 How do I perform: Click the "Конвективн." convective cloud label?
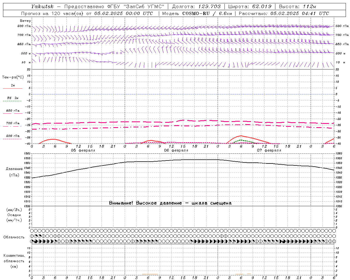tap(14, 256)
